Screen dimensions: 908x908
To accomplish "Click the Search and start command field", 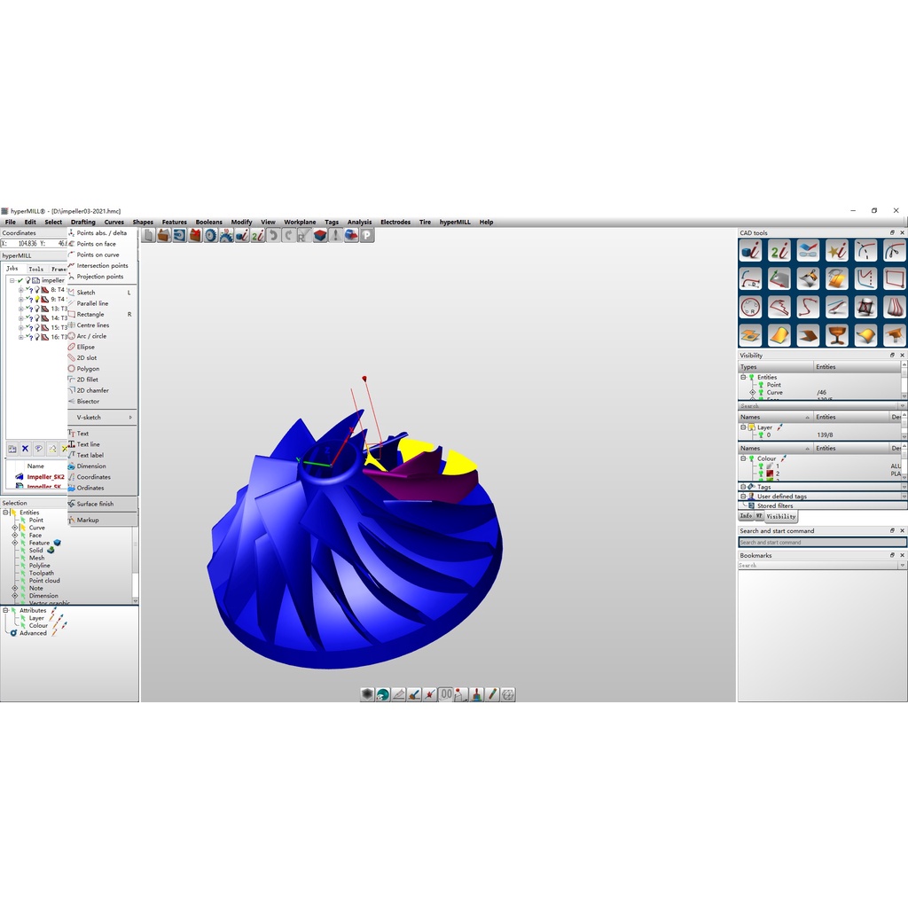I will 822,543.
